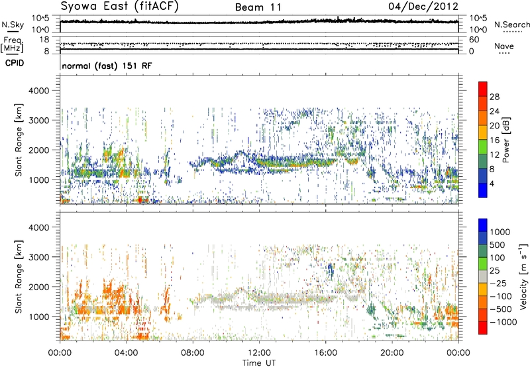
Task: Click the '12:00' time axis tick
Action: tap(259, 353)
